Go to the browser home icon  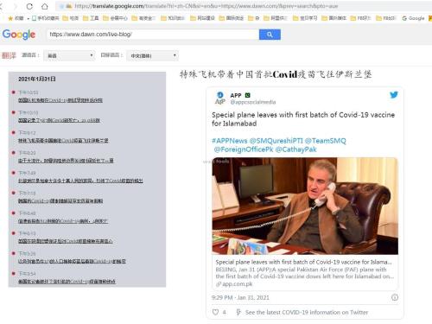44,6
